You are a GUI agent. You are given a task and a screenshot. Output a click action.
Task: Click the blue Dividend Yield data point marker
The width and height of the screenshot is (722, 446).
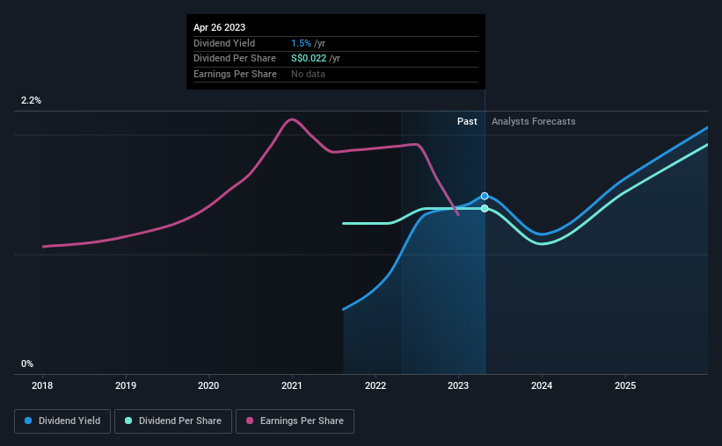click(485, 197)
